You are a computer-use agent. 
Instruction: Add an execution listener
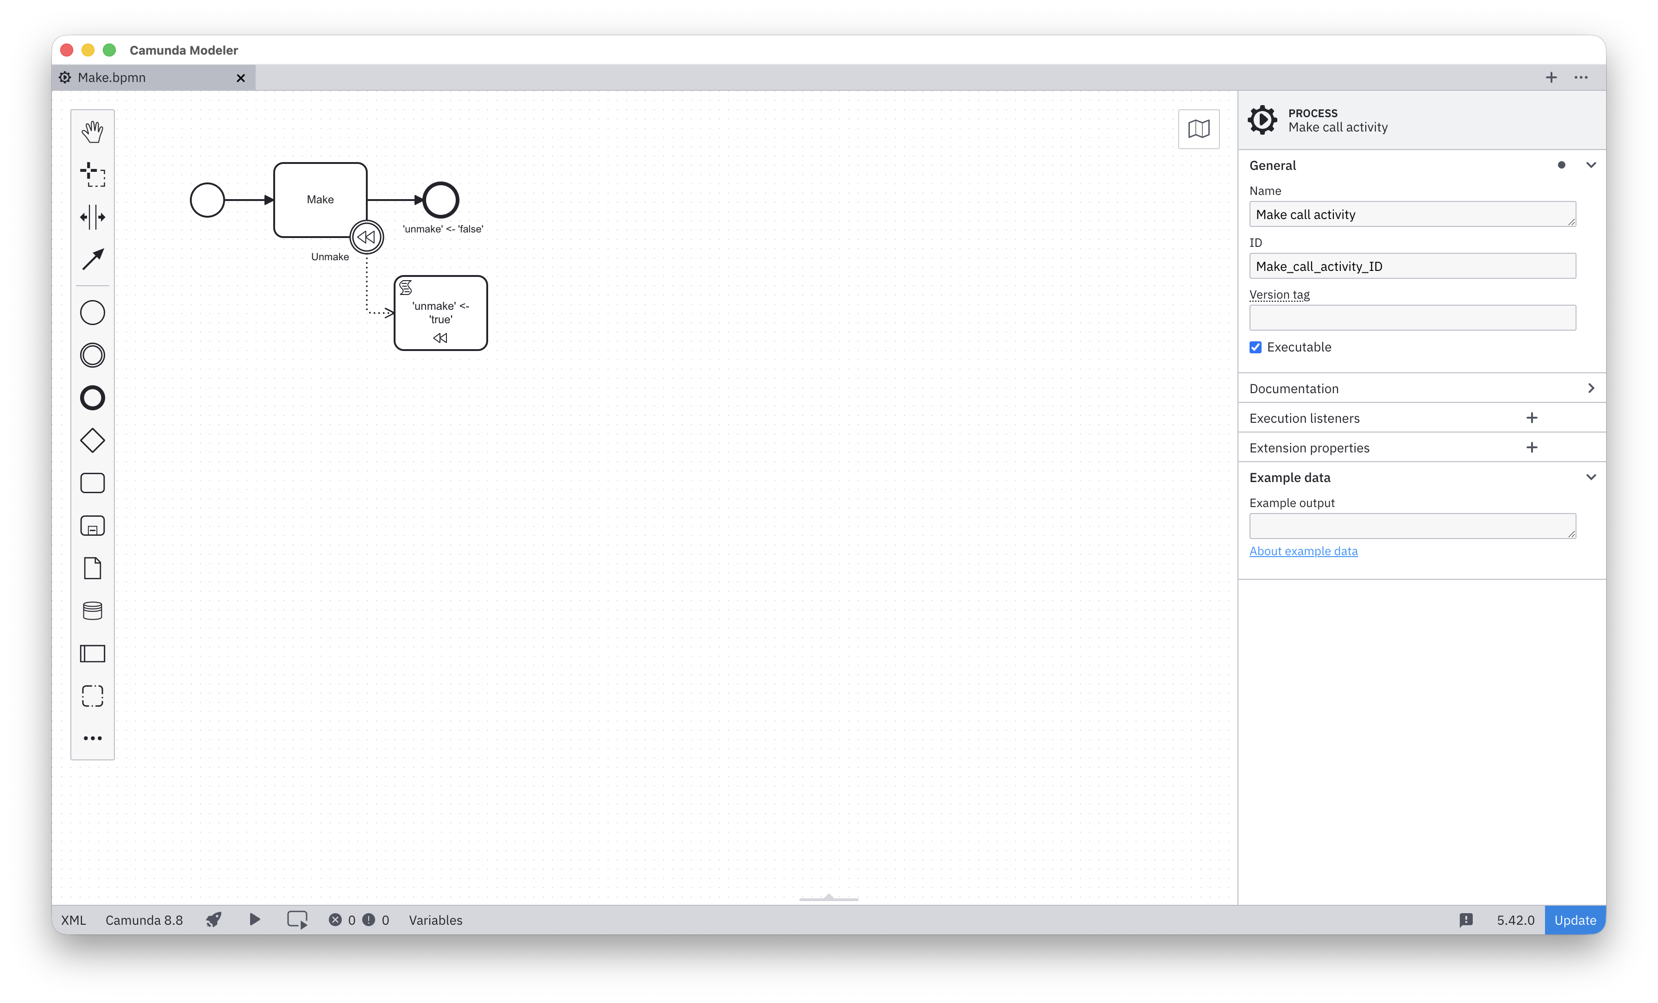(1532, 418)
